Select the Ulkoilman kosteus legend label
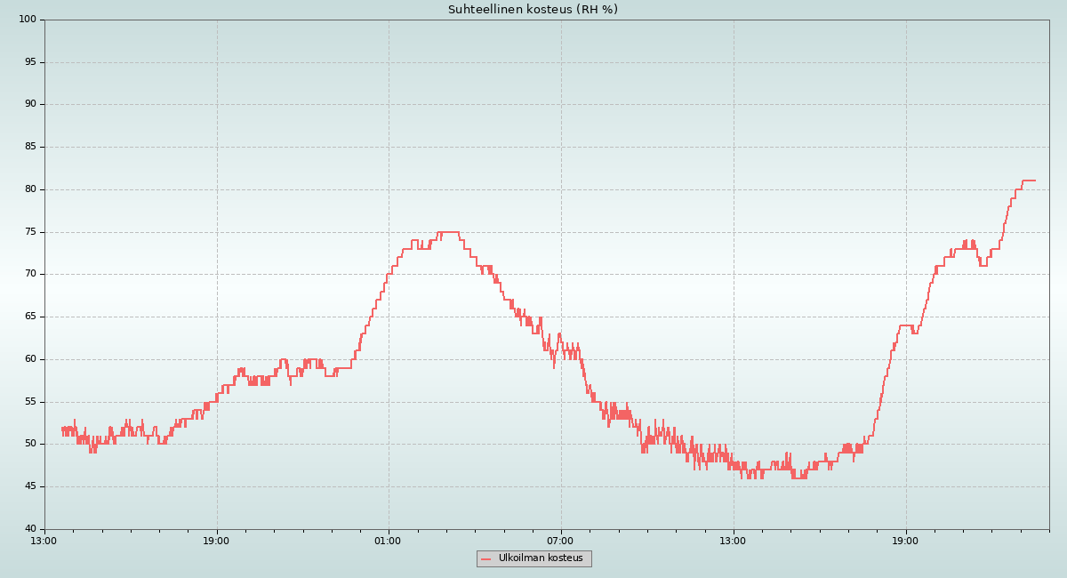Viewport: 1067px width, 578px height. [x=541, y=558]
